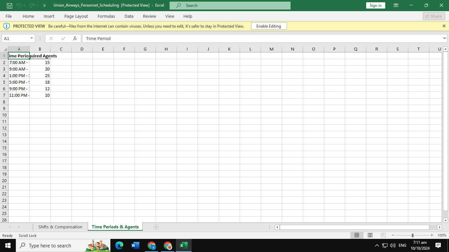Open the Name Box dropdown
This screenshot has width=449, height=252.
31,38
